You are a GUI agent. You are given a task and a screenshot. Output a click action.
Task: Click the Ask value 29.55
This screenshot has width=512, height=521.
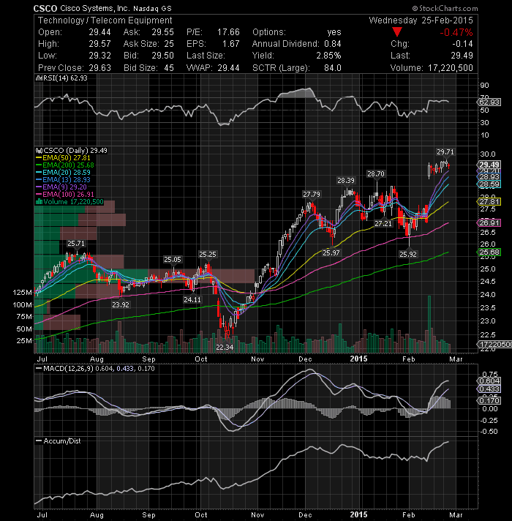click(162, 32)
